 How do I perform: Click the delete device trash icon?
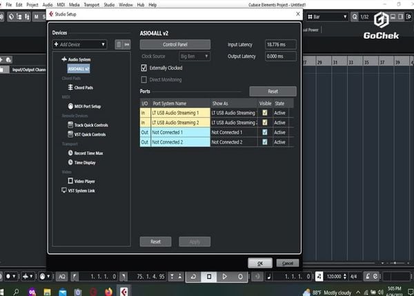pyautogui.click(x=119, y=44)
